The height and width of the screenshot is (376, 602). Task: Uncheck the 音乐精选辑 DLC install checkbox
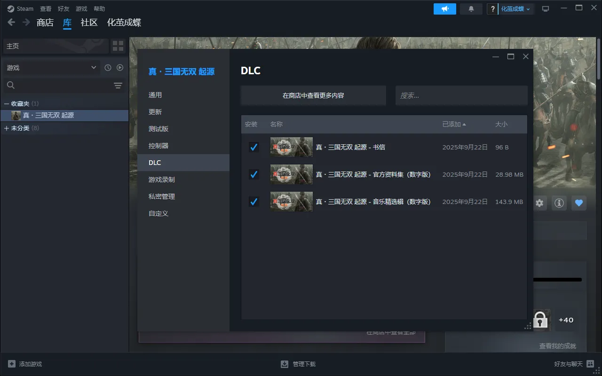[253, 202]
